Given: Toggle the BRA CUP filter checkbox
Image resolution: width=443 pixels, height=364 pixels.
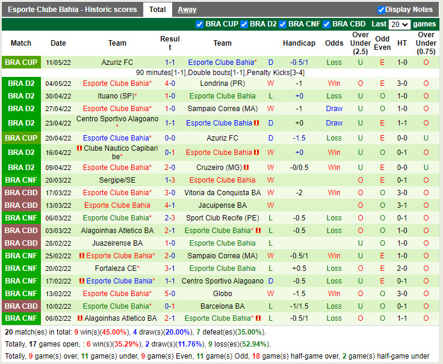Looking at the screenshot, I should click(x=200, y=24).
